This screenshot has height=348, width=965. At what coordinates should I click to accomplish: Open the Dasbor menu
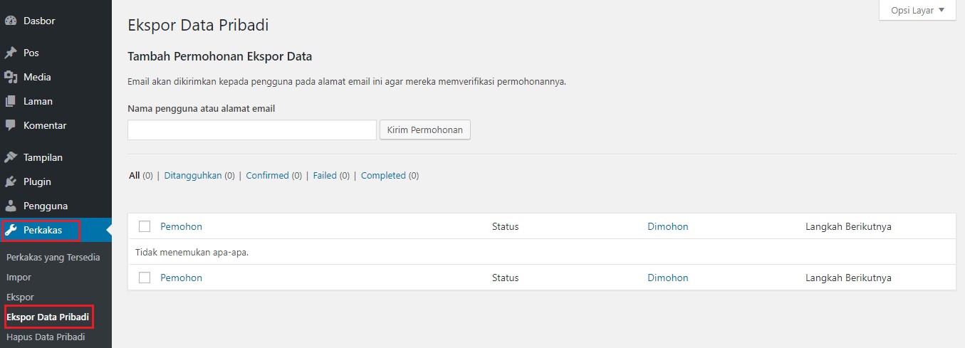click(x=39, y=21)
